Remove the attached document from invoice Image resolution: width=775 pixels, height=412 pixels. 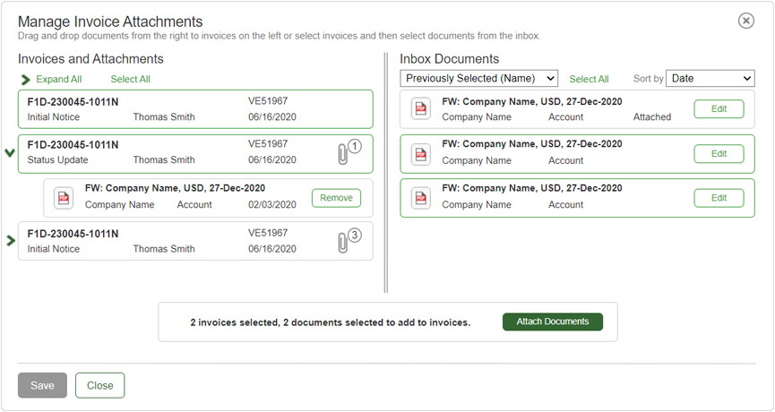click(336, 198)
